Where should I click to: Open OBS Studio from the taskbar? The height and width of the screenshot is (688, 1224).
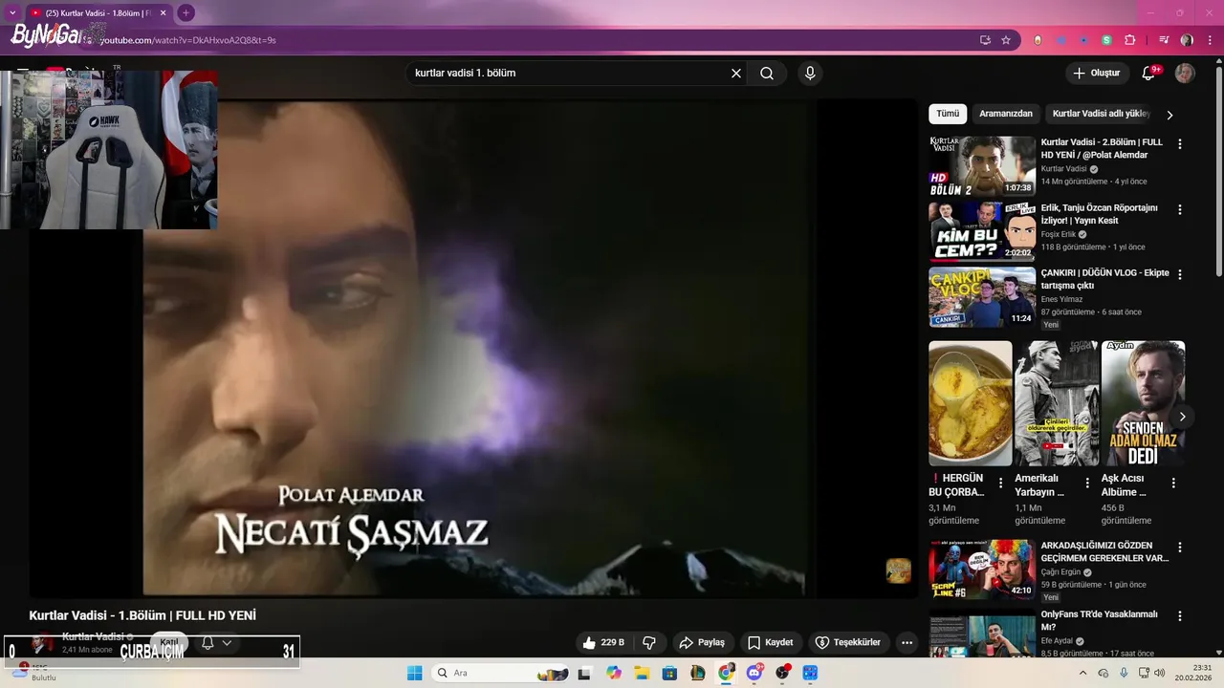[x=783, y=673]
